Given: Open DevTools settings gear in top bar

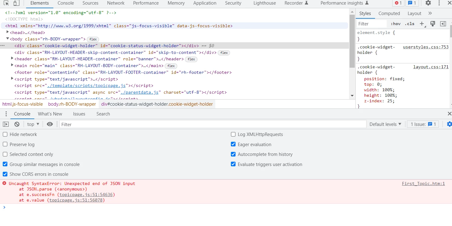Looking at the screenshot, I should click(428, 3).
